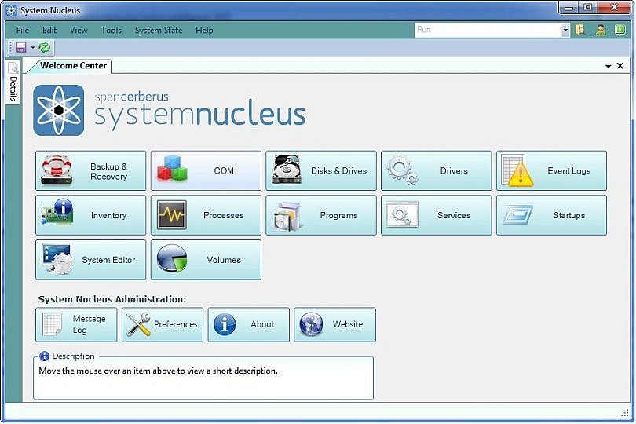Click the Website globe icon
The image size is (636, 424).
pos(311,324)
